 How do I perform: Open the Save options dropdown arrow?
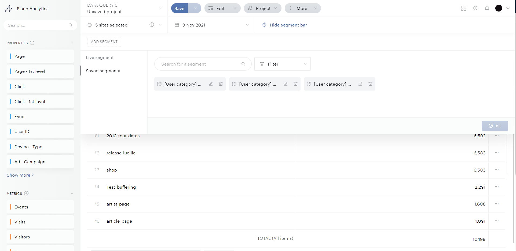(x=195, y=8)
